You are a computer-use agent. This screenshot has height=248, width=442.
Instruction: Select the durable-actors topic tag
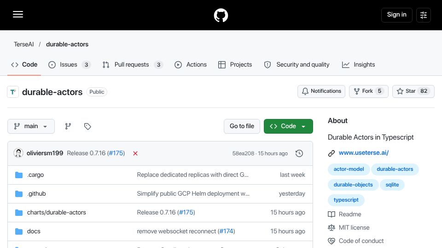395,169
